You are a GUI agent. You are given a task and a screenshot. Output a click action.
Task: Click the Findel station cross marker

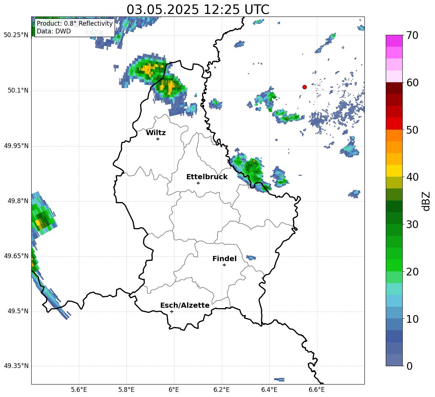coord(224,265)
